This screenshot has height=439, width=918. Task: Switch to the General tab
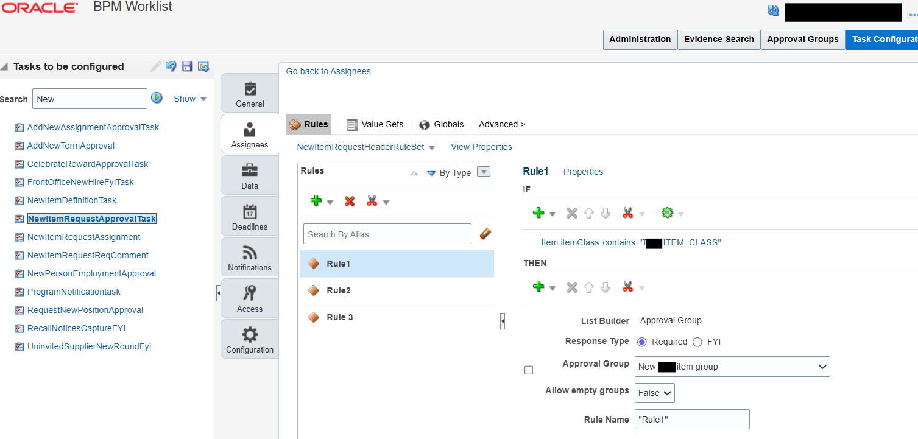click(250, 93)
